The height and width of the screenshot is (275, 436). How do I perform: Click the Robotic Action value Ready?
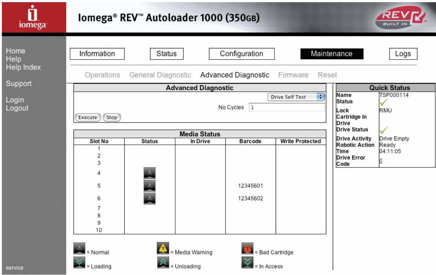387,145
